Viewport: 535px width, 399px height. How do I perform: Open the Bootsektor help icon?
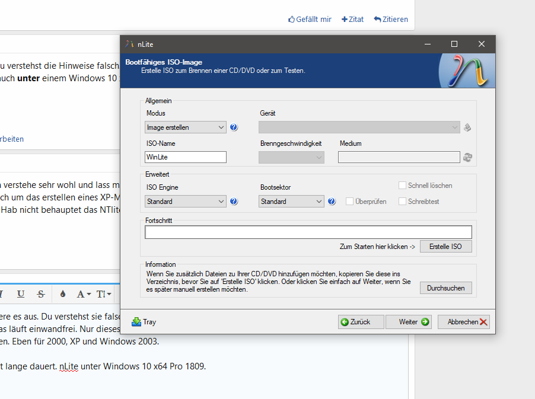coord(332,201)
